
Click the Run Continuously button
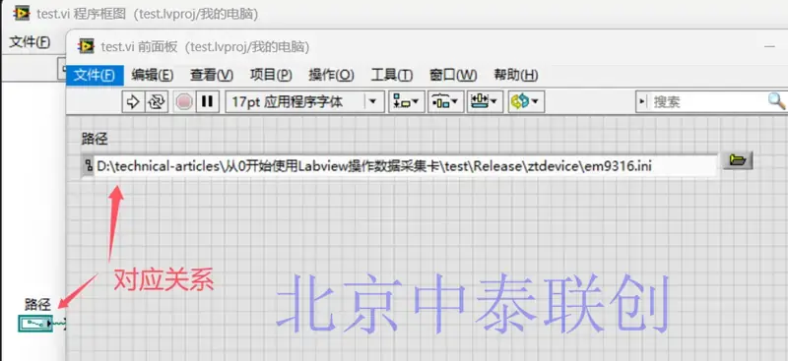coord(157,102)
